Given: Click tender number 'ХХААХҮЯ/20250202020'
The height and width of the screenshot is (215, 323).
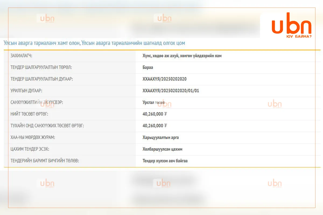Looking at the screenshot, I should (165, 79).
